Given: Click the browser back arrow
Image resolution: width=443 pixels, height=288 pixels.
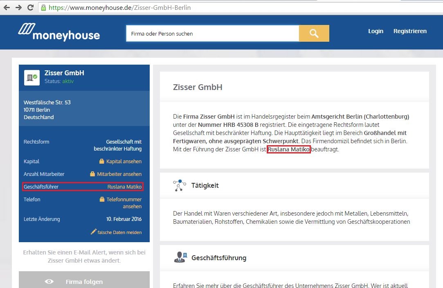Looking at the screenshot, I should pyautogui.click(x=7, y=7).
